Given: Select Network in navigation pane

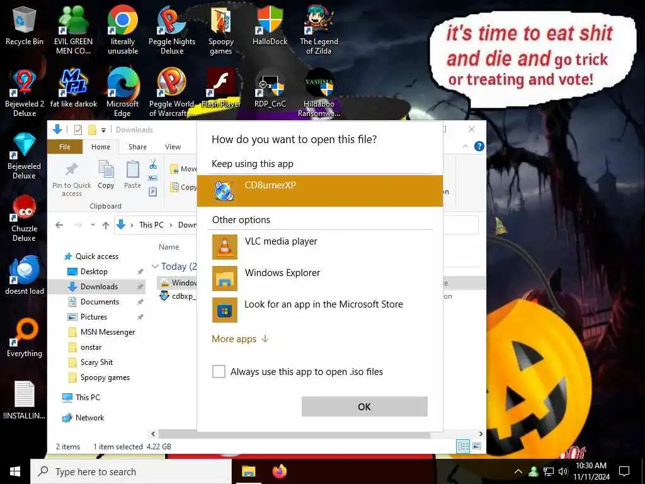Looking at the screenshot, I should (84, 418).
